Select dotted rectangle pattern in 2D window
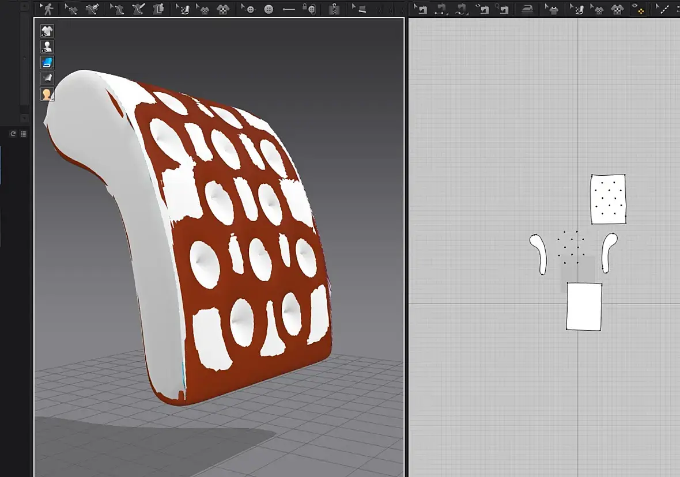 pos(608,199)
